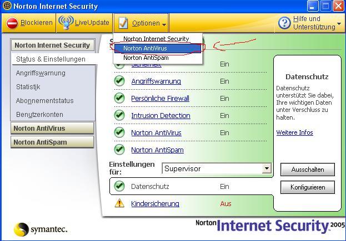The image size is (346, 241).
Task: Expand the Norton AntiSpam sidebar section
Action: tap(52, 142)
